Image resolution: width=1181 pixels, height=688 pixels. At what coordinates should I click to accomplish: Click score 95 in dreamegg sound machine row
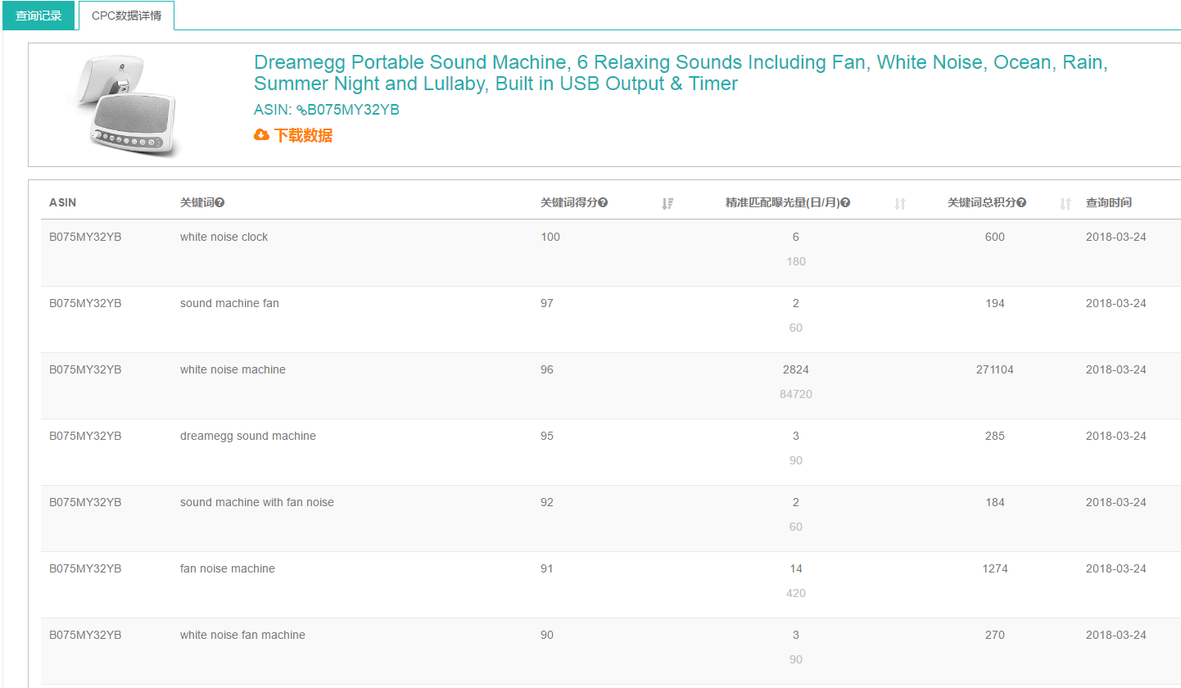547,436
